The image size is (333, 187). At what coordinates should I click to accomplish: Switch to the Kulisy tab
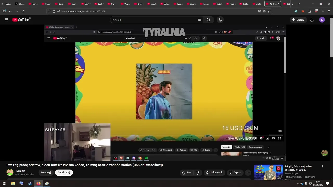pos(59,4)
